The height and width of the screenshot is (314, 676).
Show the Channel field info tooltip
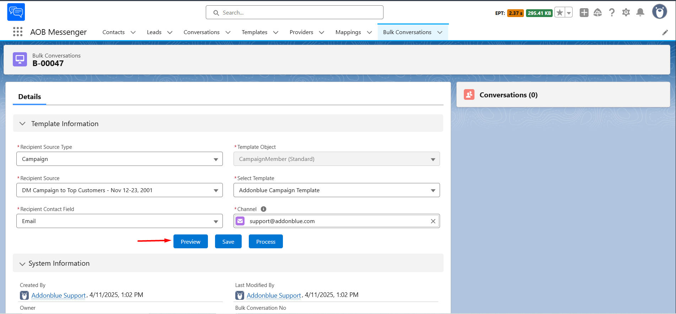click(x=263, y=209)
